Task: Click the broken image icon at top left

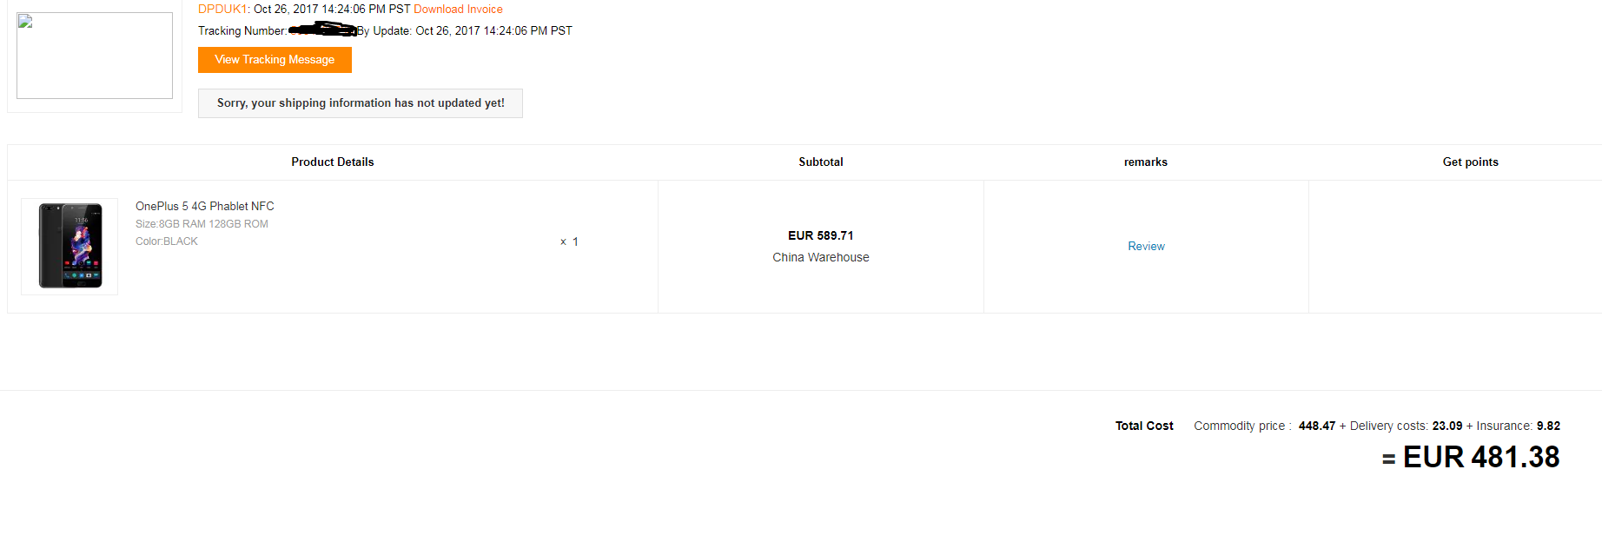Action: point(25,22)
